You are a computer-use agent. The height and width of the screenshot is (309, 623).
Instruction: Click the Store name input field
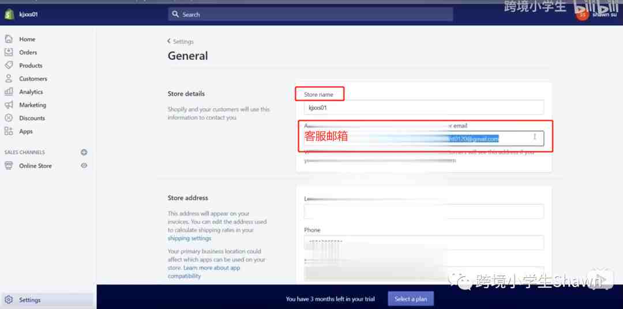(x=424, y=108)
